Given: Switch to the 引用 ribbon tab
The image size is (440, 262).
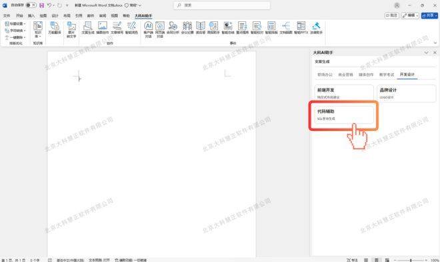Looking at the screenshot, I should 79,16.
